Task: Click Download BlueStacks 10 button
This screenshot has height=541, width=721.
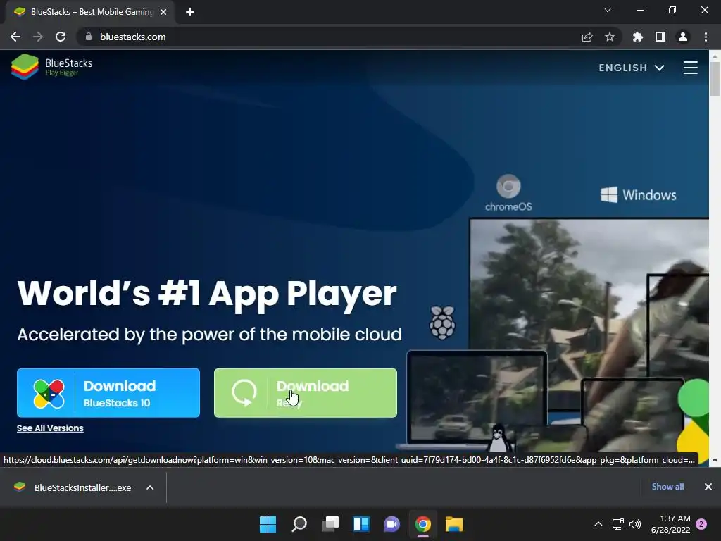Action: click(x=108, y=393)
